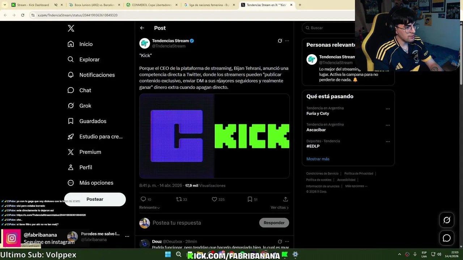Screen dimensions: 463x260
Task: Open Notificaciones in the sidebar
Action: 91,75
